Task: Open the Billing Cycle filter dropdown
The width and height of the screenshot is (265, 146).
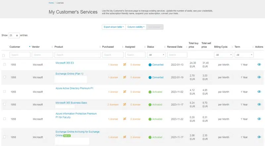Action: [223, 55]
